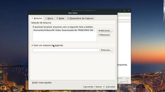The height and width of the screenshot is (92, 165).
Task: Click the Remover button
Action: click(104, 35)
